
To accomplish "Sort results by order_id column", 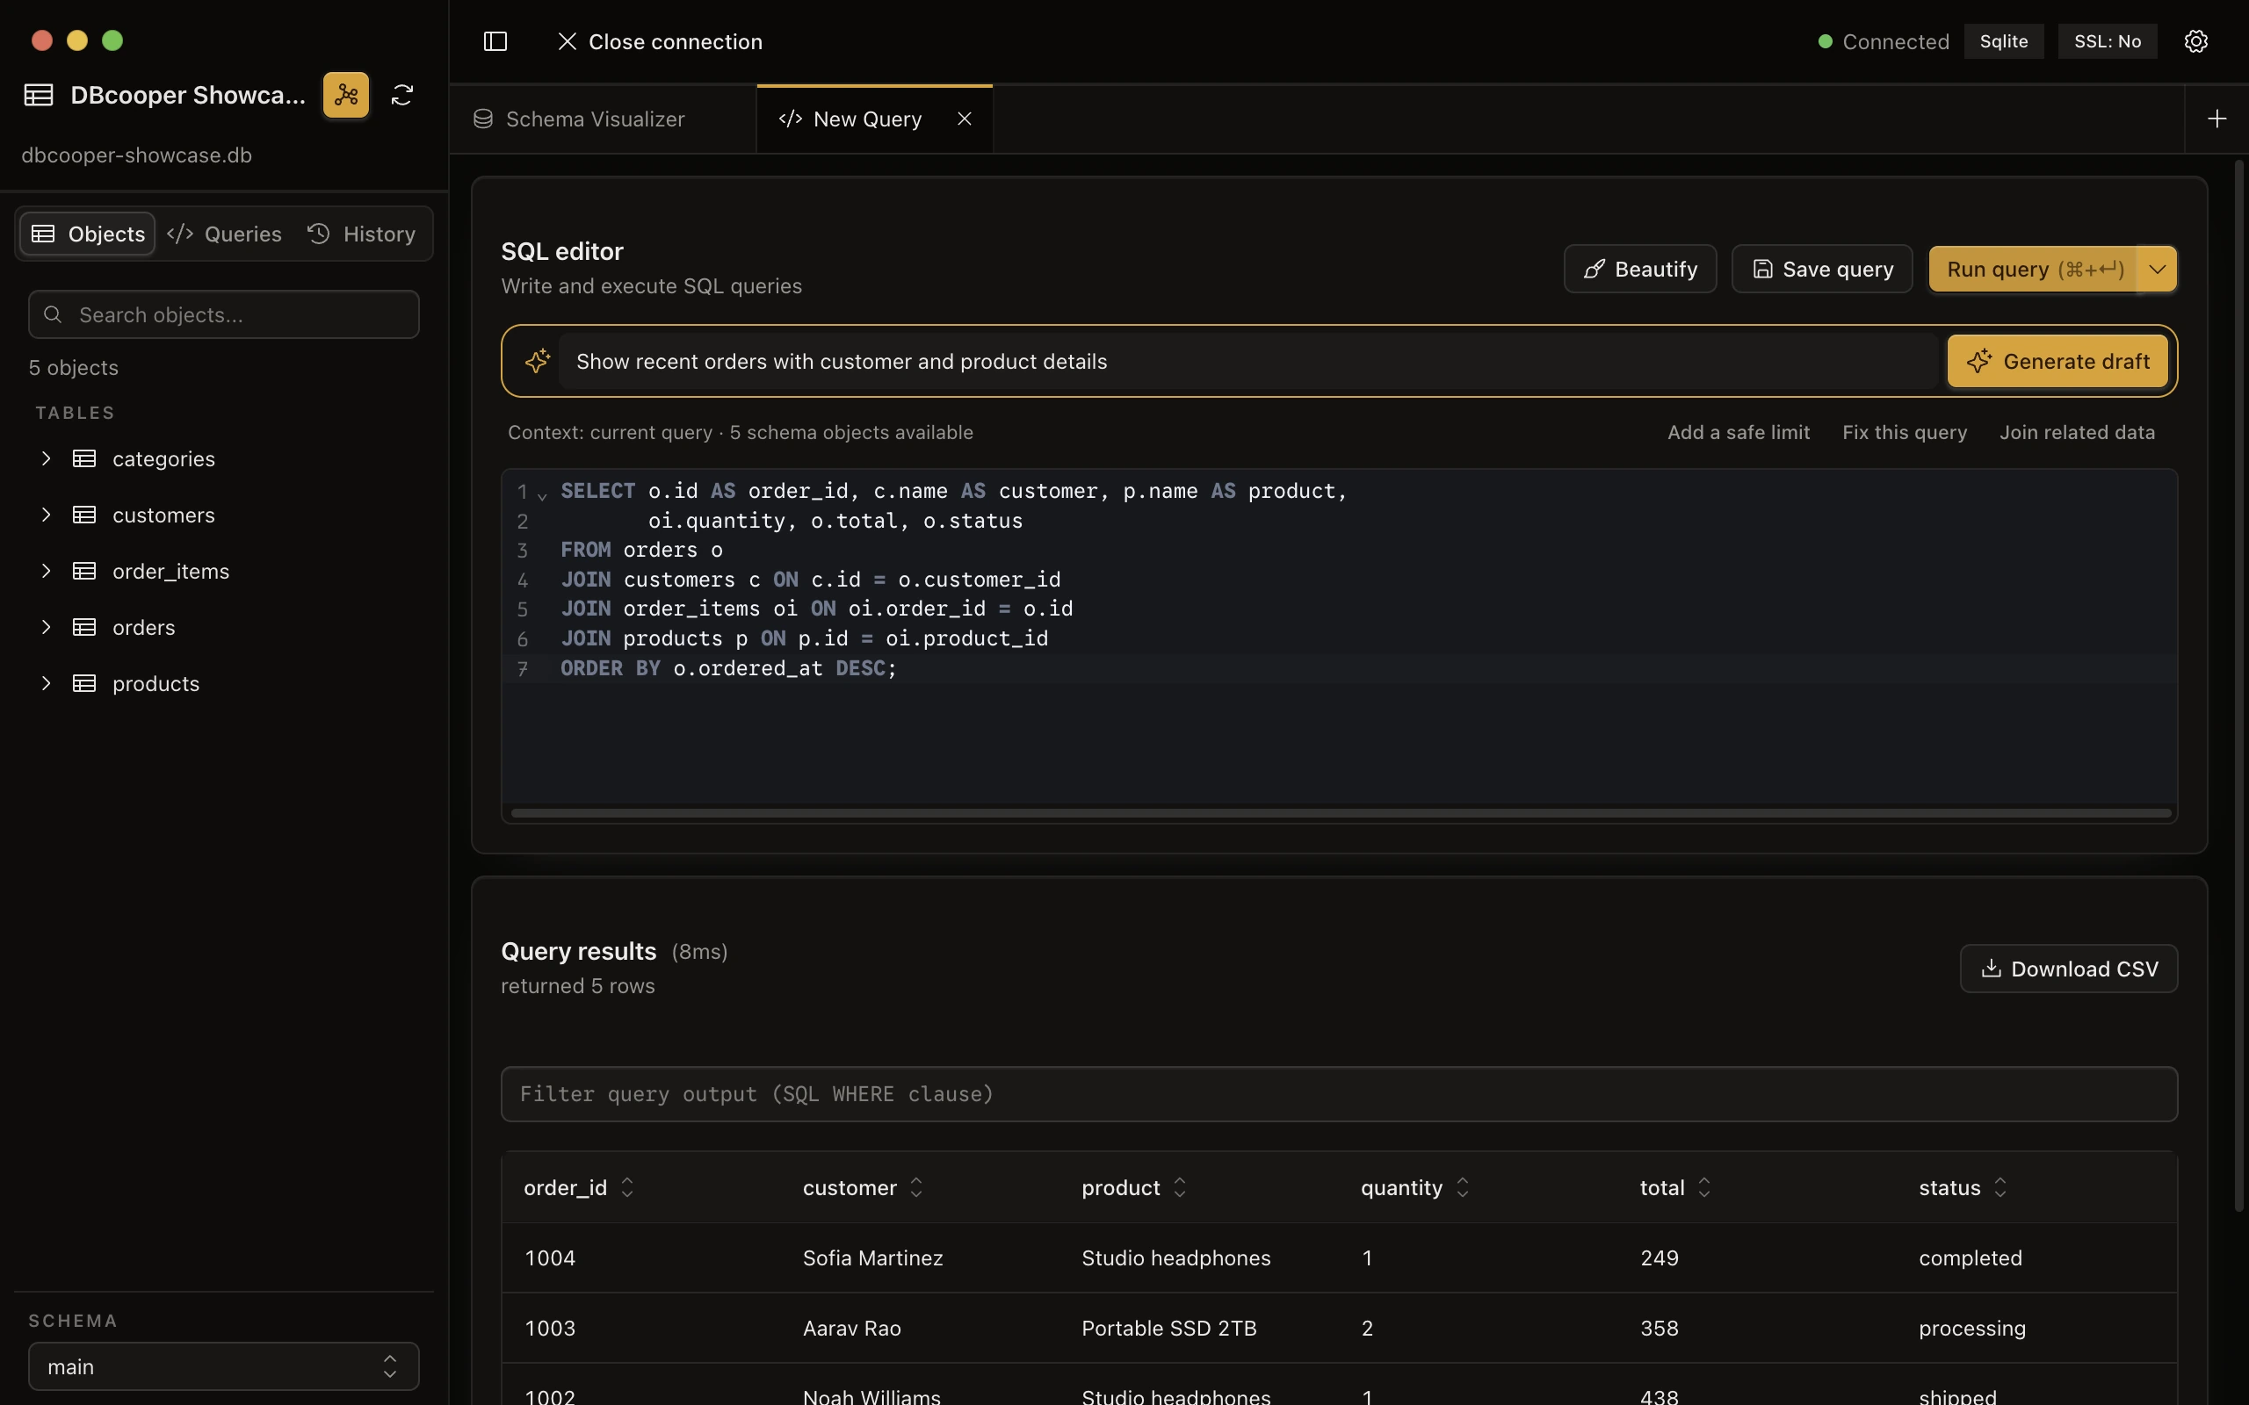I will (x=627, y=1187).
